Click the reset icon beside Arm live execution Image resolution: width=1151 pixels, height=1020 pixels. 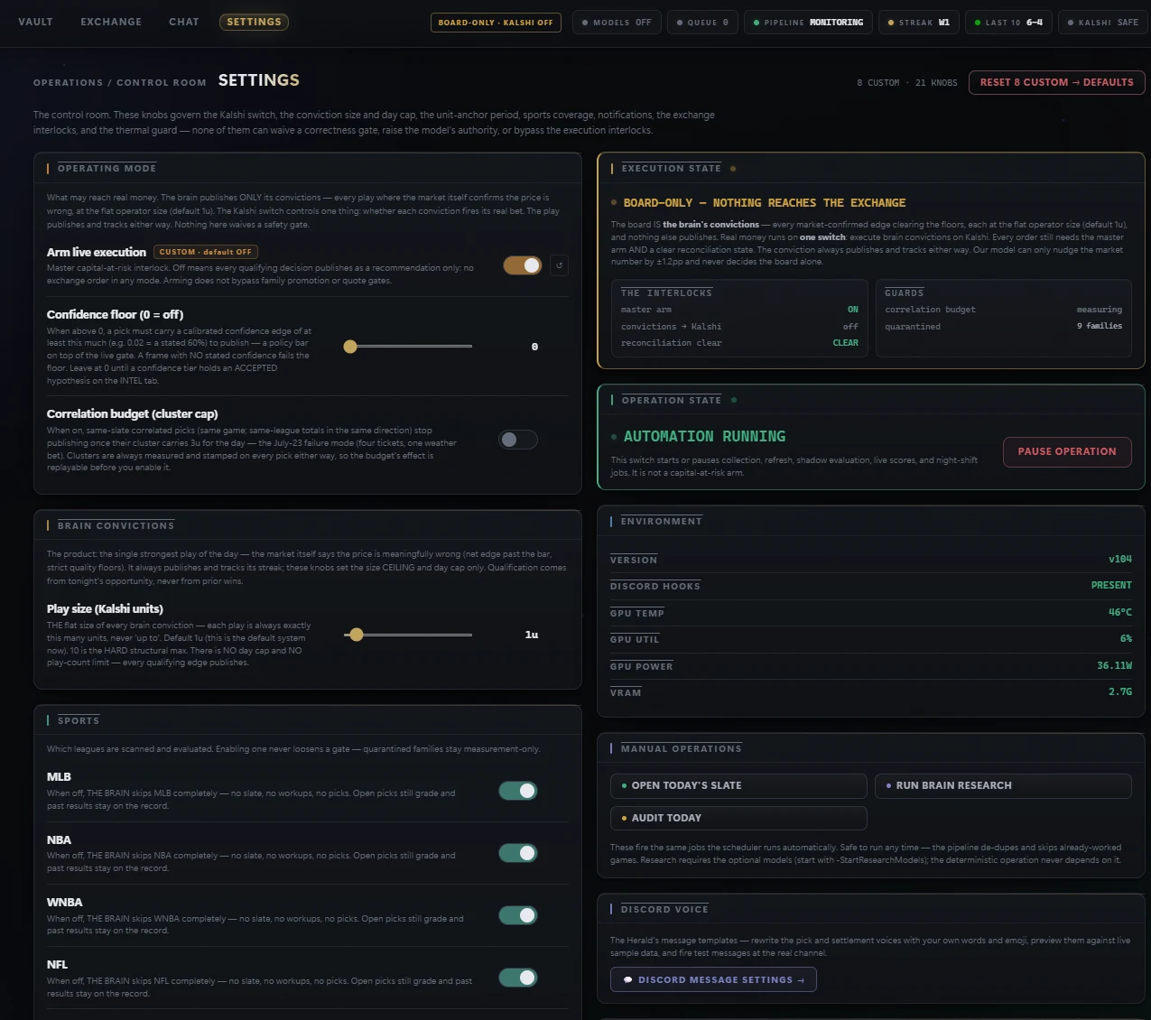pyautogui.click(x=559, y=265)
